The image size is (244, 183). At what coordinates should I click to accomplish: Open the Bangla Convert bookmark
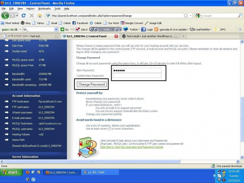pyautogui.click(x=132, y=23)
